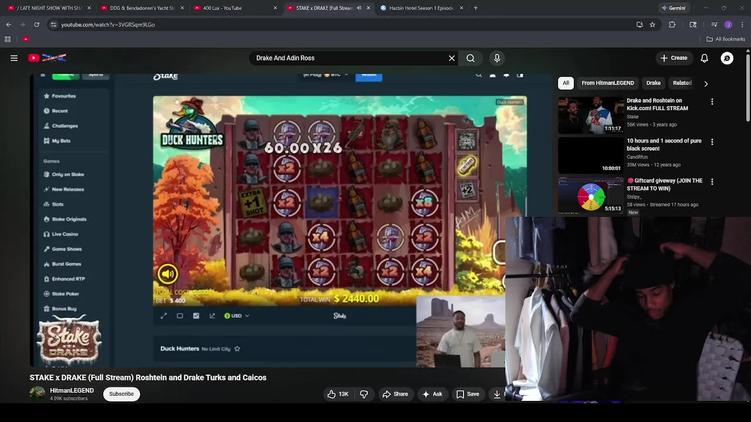Screen dimensions: 751x422
Task: Select the Drake filter chip
Action: point(653,83)
